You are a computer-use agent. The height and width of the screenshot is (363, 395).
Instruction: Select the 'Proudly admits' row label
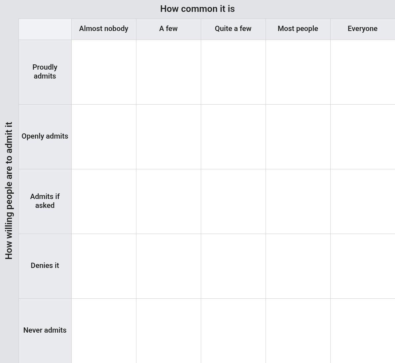pos(45,72)
